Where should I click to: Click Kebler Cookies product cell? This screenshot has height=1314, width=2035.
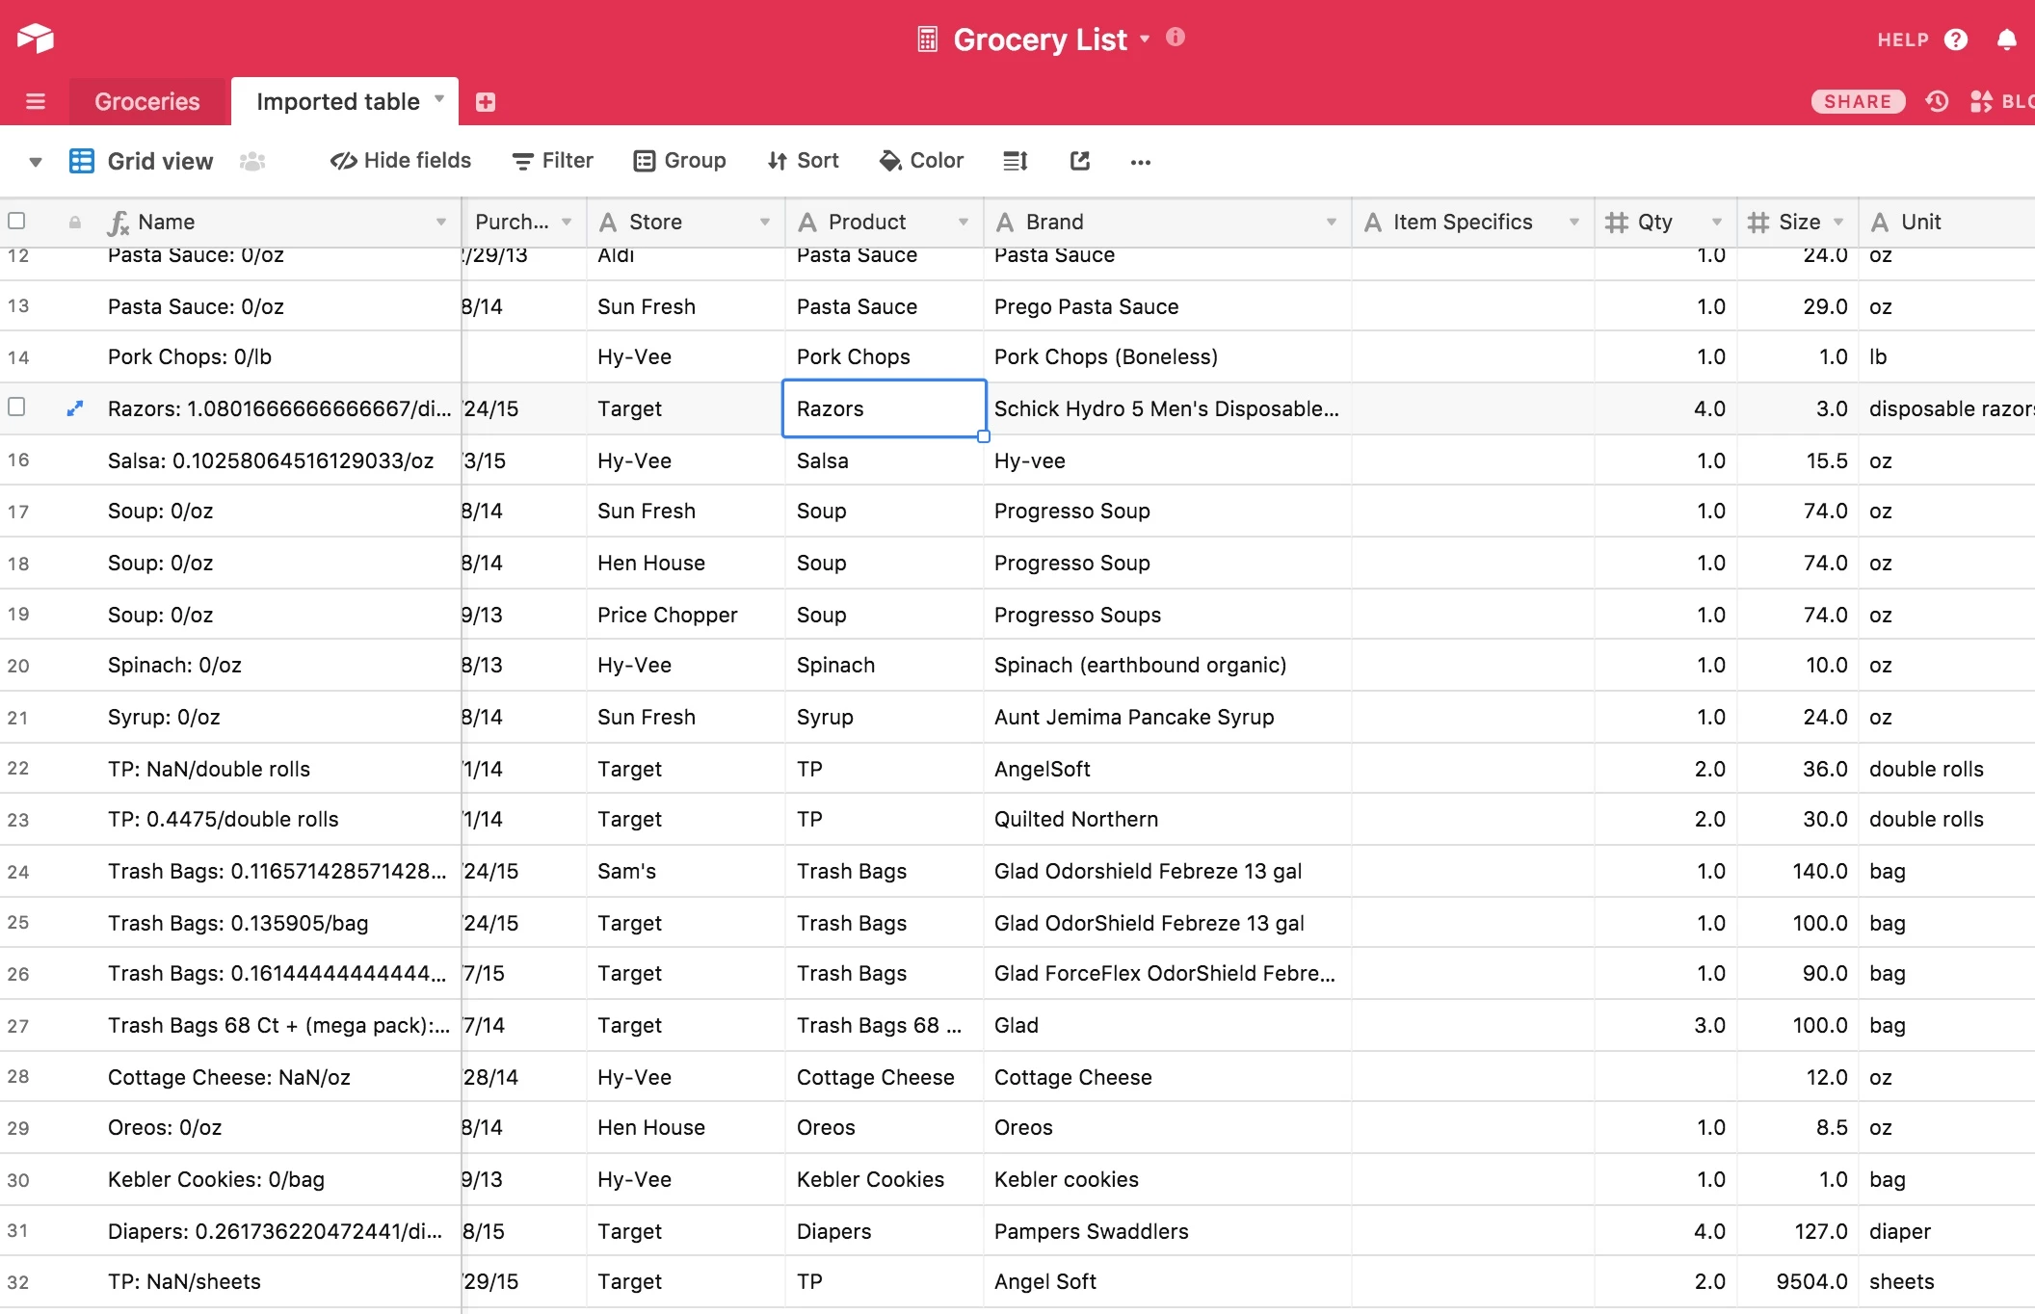pyautogui.click(x=884, y=1179)
